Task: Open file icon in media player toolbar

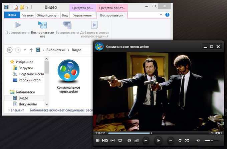Action: [98, 140]
